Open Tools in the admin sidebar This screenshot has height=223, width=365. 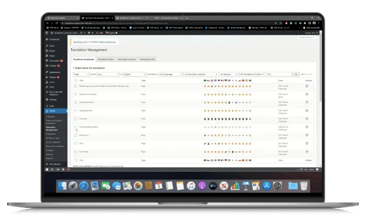[x=52, y=87]
